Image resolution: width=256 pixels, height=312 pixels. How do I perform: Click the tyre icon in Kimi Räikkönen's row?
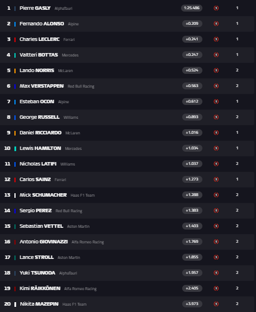click(216, 288)
